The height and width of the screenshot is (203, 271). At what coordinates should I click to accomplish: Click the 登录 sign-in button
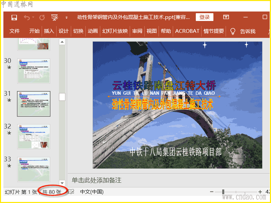[205, 17]
